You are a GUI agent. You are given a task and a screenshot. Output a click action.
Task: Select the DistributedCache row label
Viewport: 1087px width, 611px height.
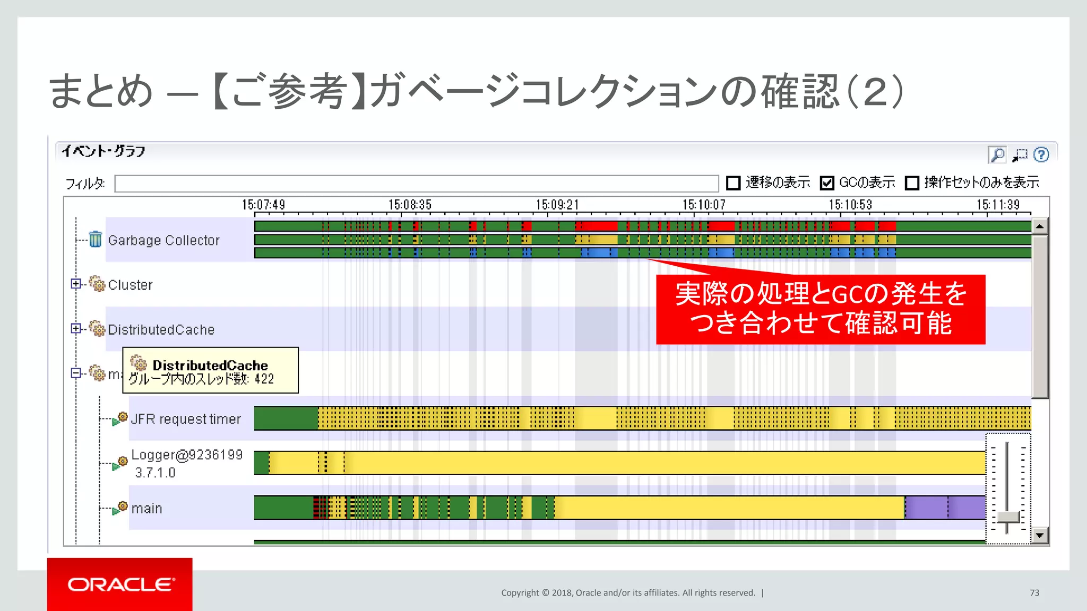[x=161, y=329]
